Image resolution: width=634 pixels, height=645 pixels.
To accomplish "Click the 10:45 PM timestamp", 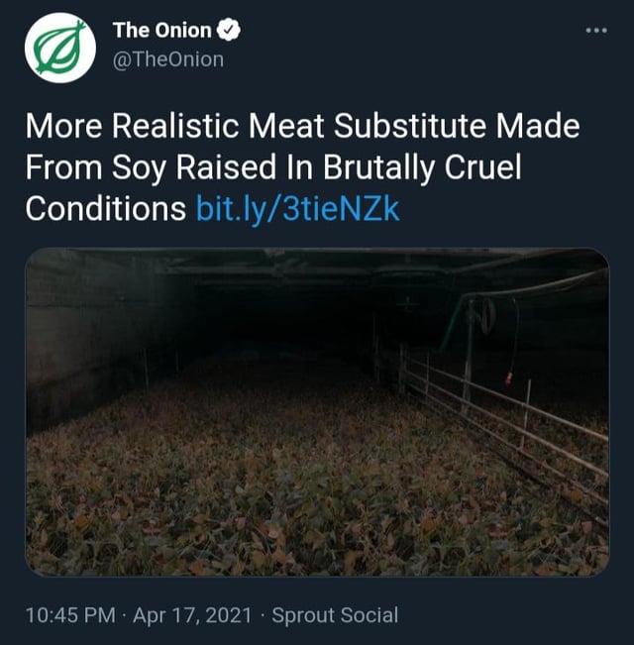I will [69, 615].
